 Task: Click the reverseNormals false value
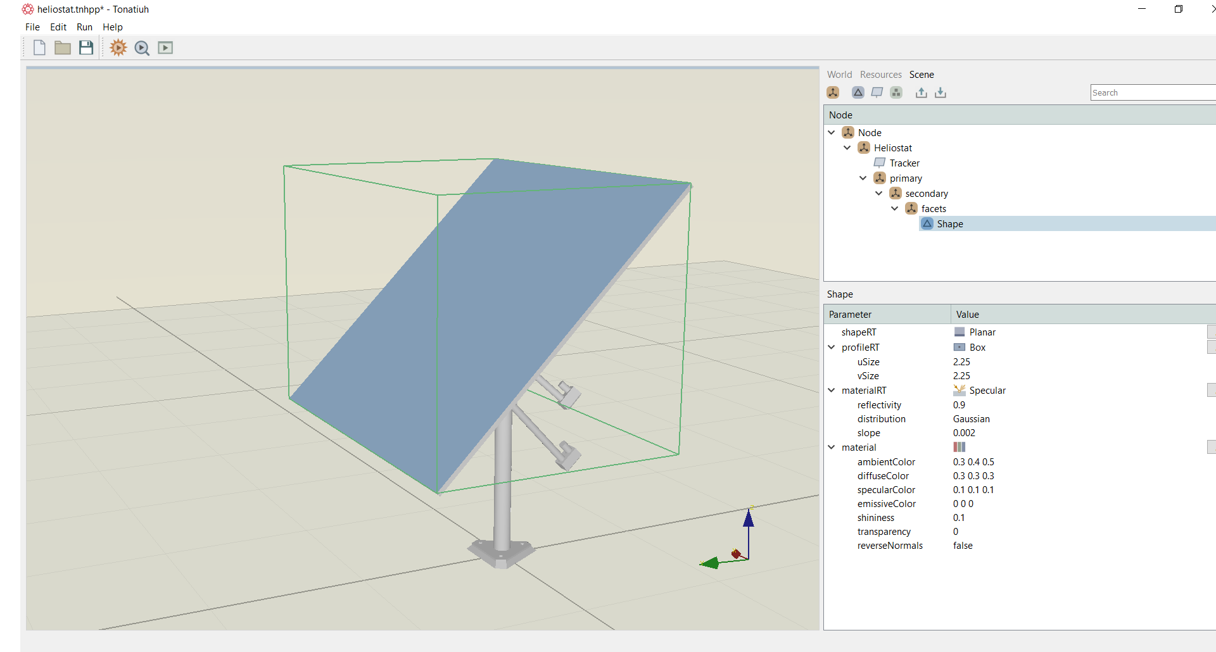tap(963, 546)
